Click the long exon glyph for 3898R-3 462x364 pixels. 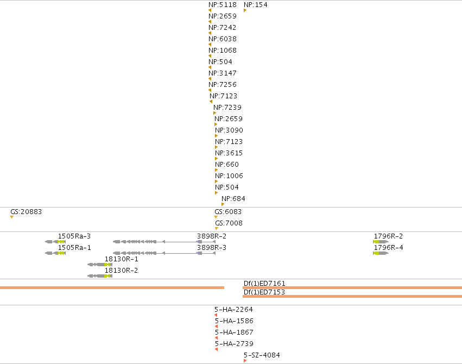[164, 253]
